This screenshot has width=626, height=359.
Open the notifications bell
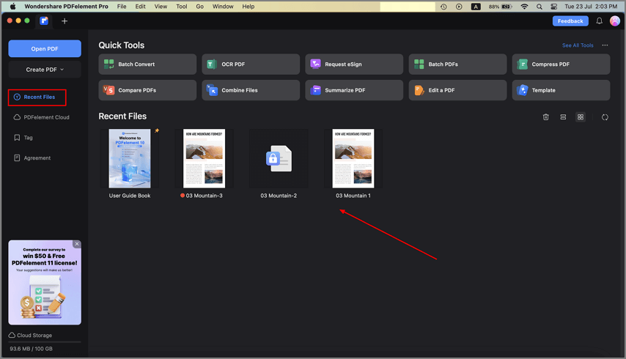click(x=600, y=21)
